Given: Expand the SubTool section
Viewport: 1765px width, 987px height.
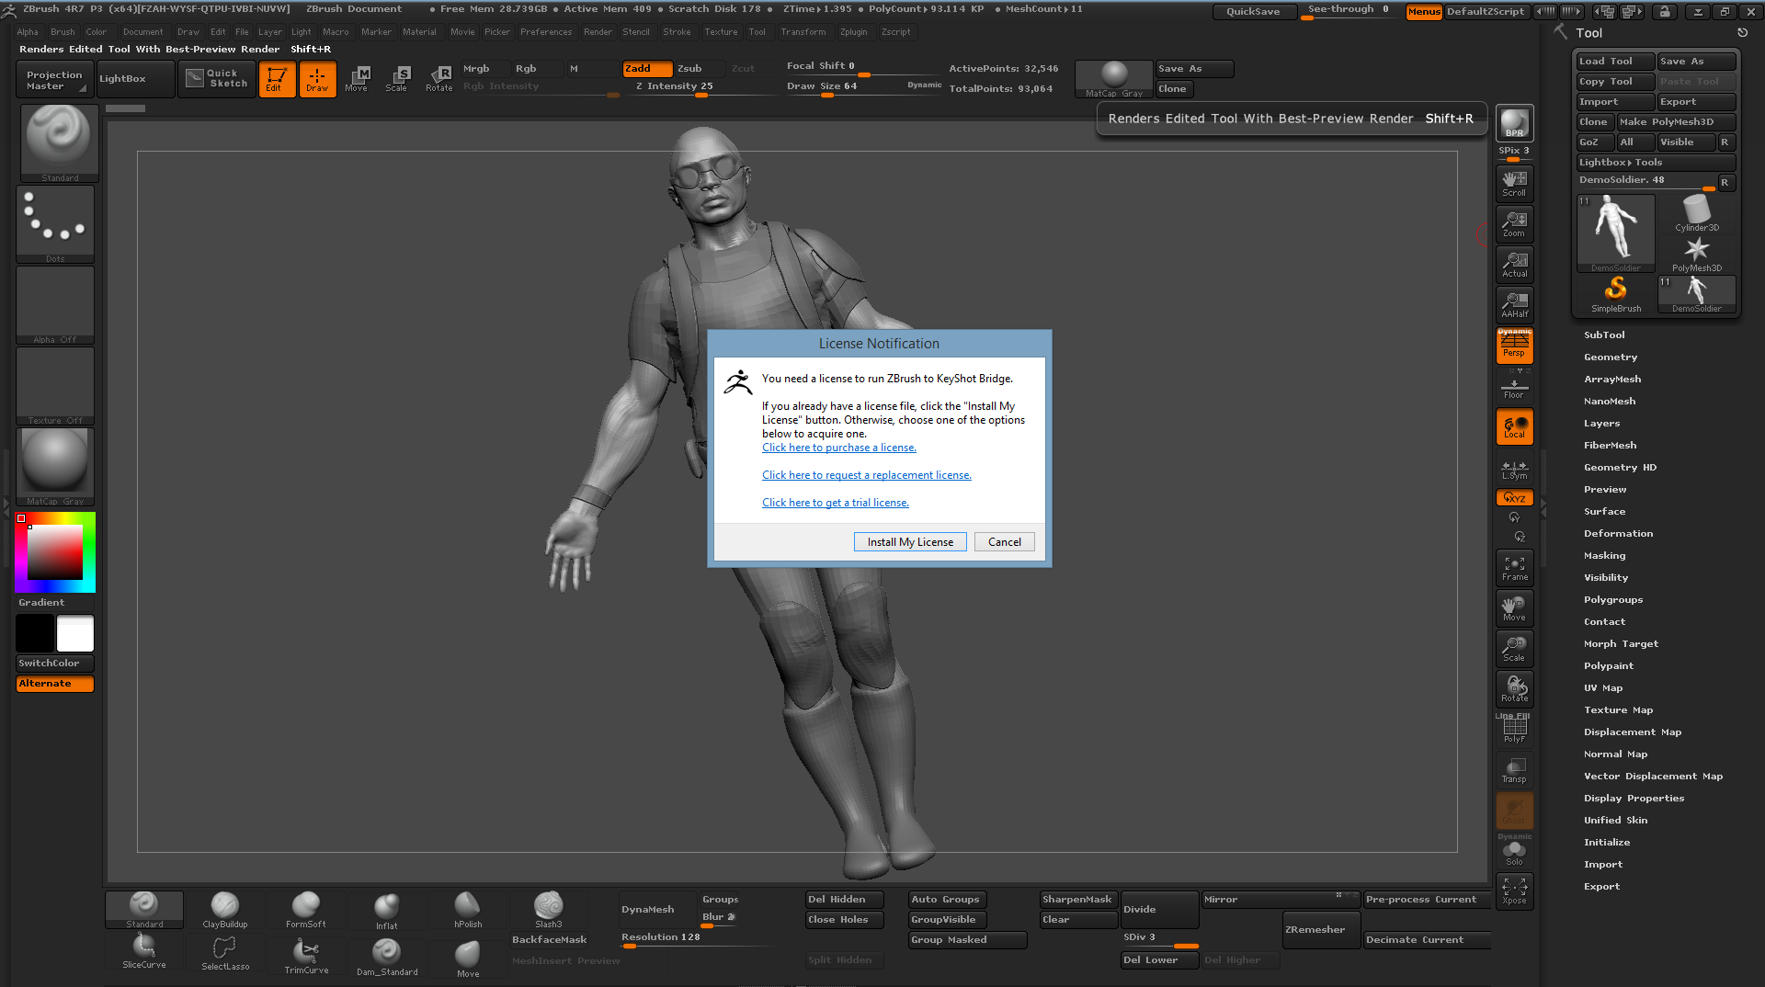Looking at the screenshot, I should tap(1604, 335).
